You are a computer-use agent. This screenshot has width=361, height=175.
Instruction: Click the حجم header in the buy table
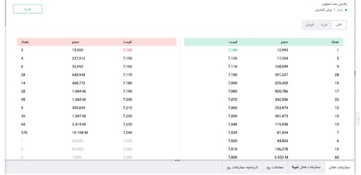(x=285, y=42)
